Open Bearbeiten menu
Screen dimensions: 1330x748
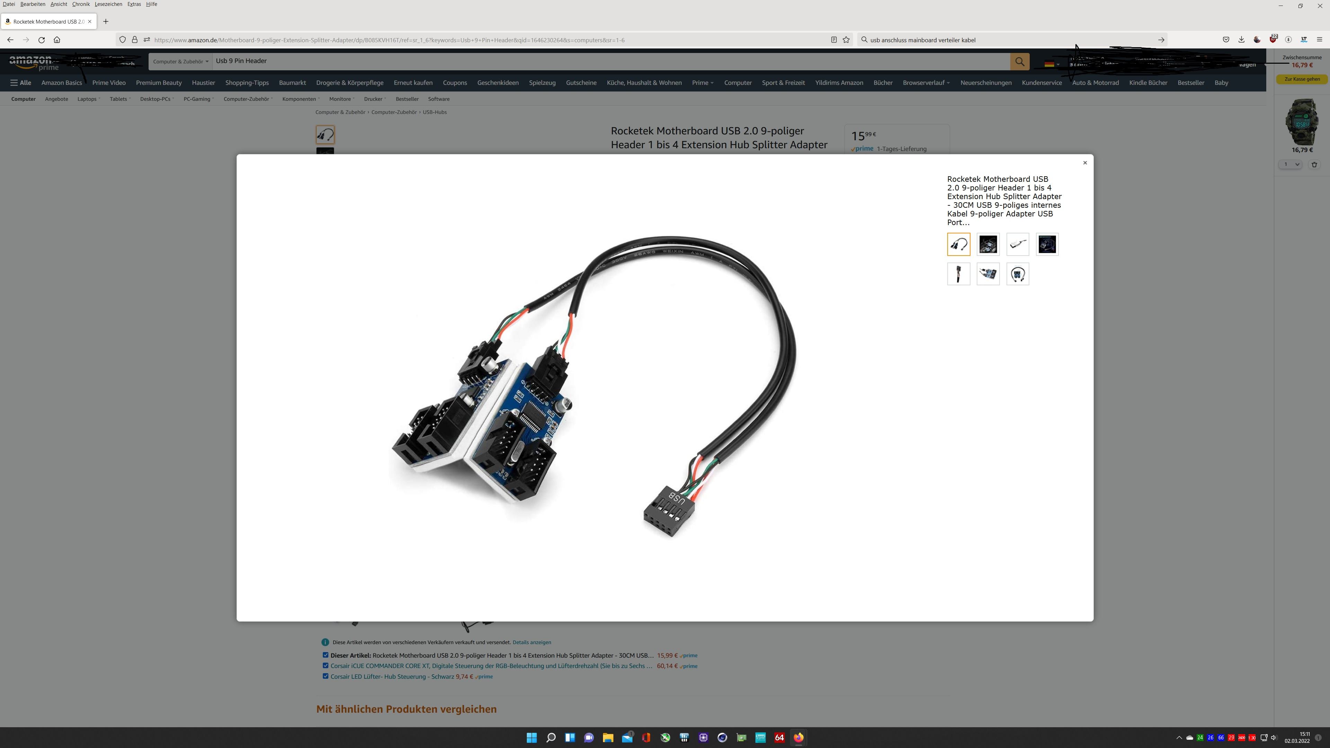pos(33,4)
